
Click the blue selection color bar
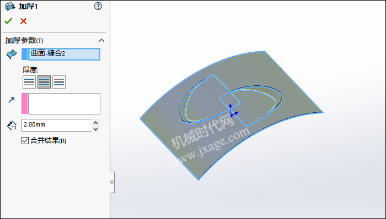[x=25, y=54]
